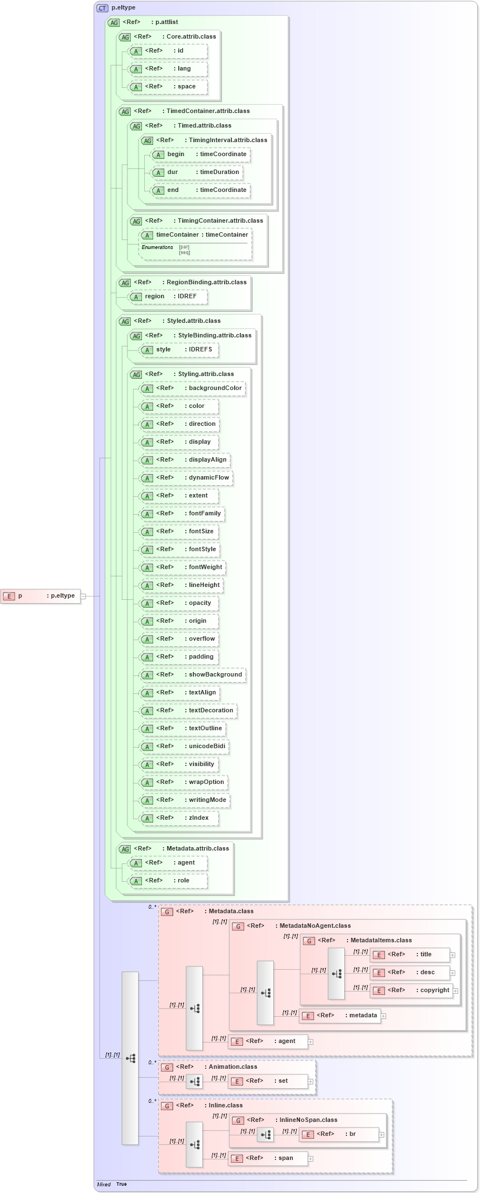Click the G icon of InlineNoSpan.class
Screen dimensions: 480x1193
(237, 1120)
